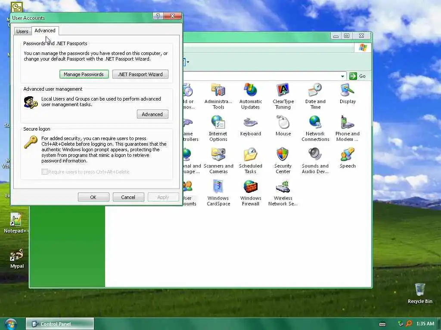The image size is (441, 330).
Task: Open Automatic Updates icon
Action: 250,96
